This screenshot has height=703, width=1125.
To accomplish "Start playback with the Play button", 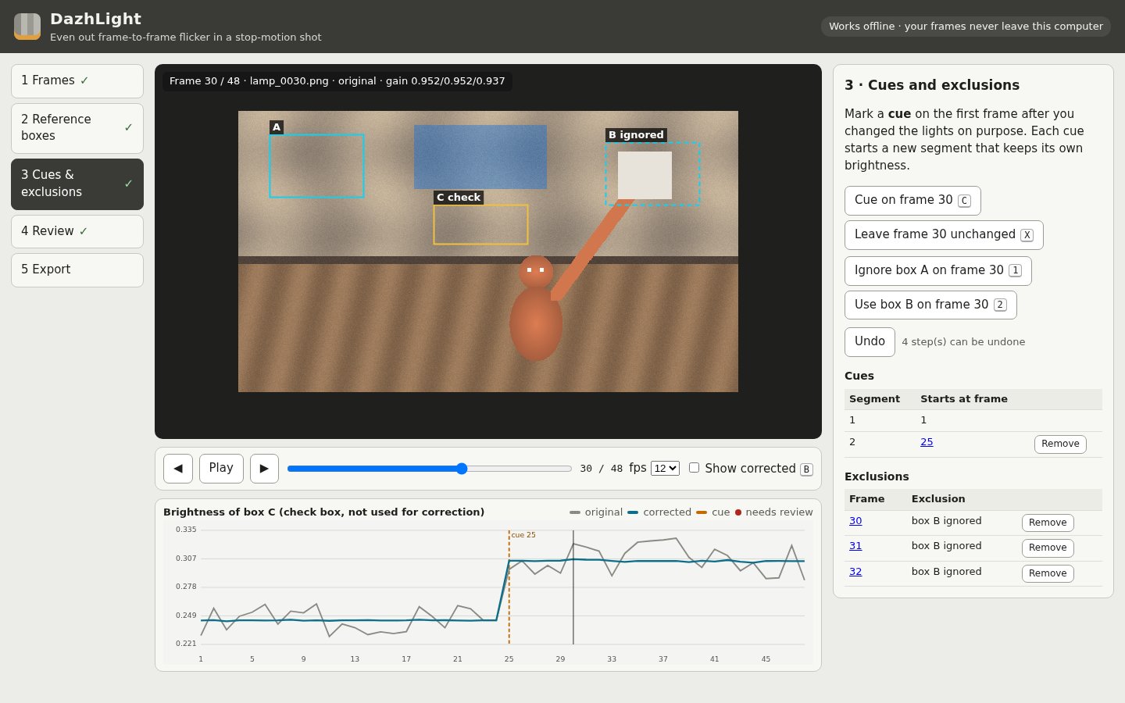I will [221, 469].
